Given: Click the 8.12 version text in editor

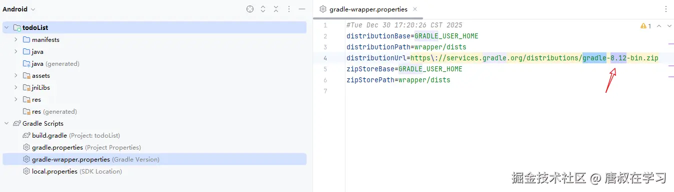Looking at the screenshot, I should [x=618, y=58].
